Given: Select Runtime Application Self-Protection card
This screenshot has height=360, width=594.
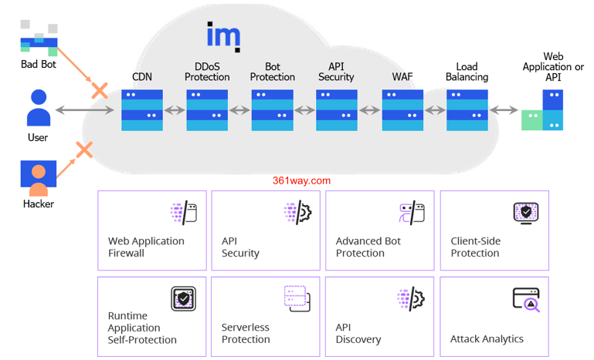Looking at the screenshot, I should click(x=152, y=317).
